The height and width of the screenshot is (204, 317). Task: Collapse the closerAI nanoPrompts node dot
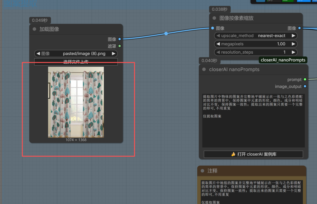pyautogui.click(x=204, y=69)
